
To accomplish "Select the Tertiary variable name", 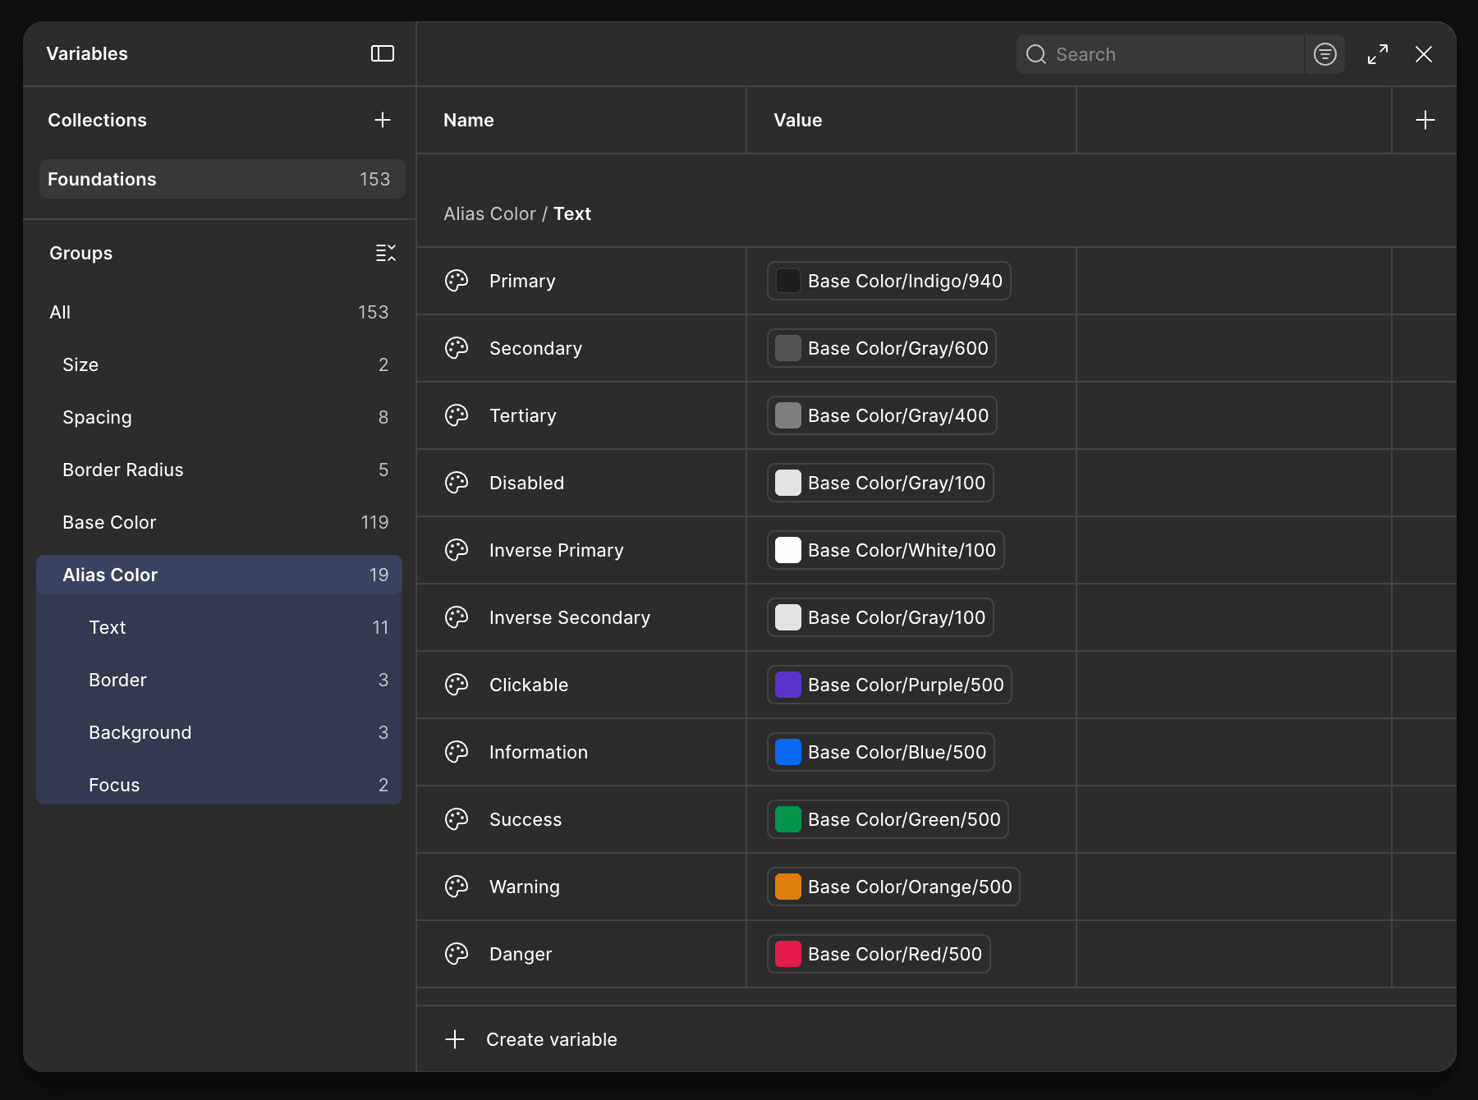I will [523, 415].
